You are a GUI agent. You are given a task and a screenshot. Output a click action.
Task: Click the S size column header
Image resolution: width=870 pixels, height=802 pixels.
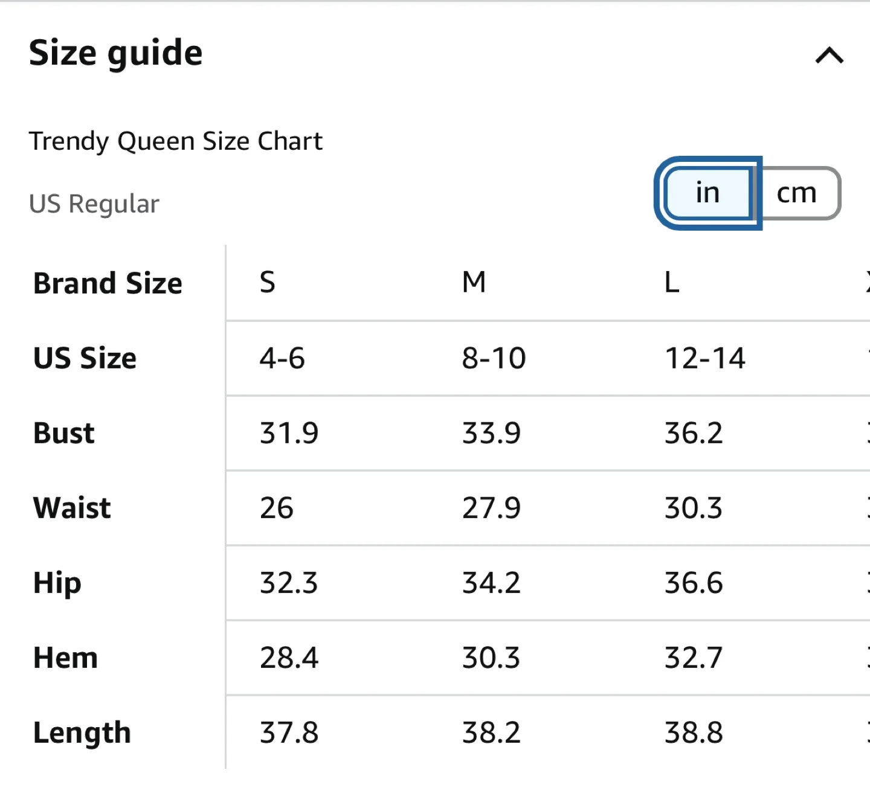coord(268,281)
